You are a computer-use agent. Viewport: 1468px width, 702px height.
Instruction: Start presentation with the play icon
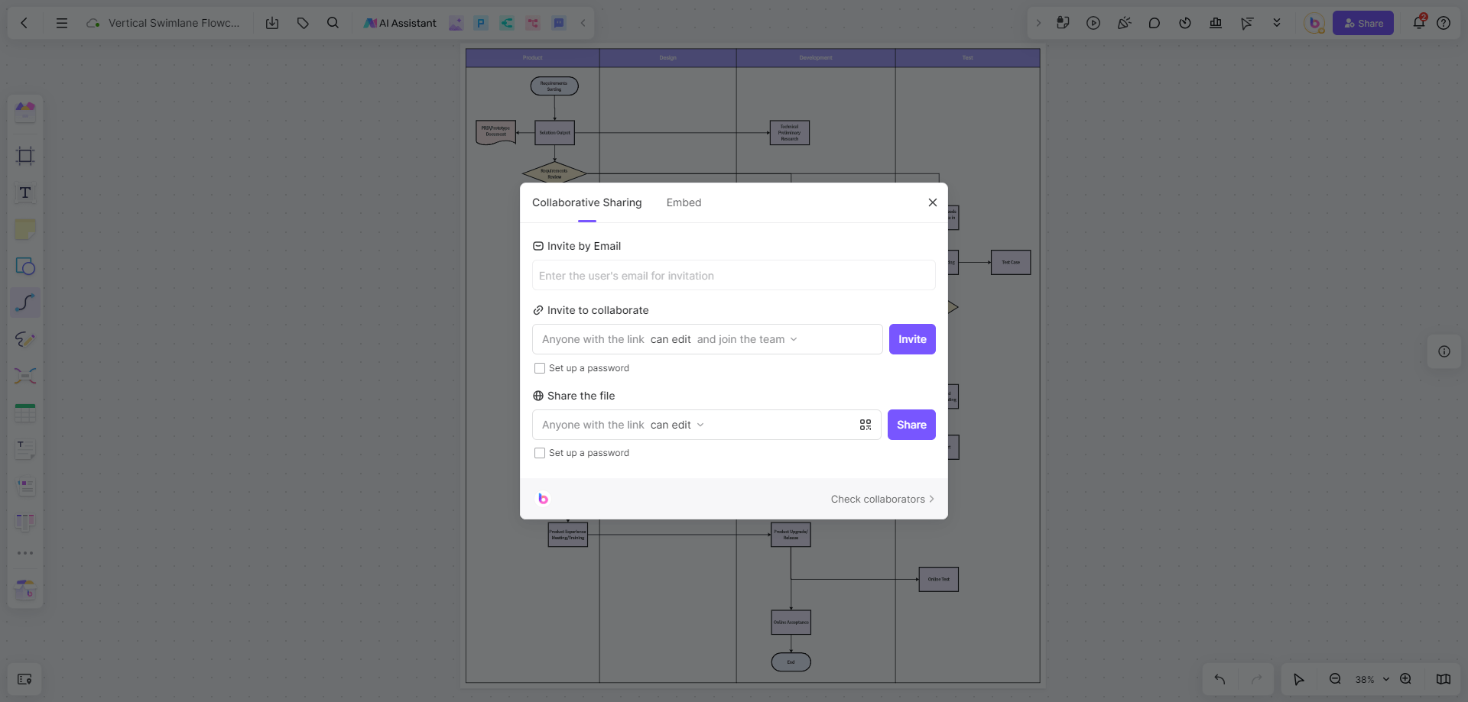click(1093, 23)
